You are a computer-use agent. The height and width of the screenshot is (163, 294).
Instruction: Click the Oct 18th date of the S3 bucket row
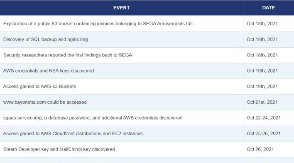262,24
